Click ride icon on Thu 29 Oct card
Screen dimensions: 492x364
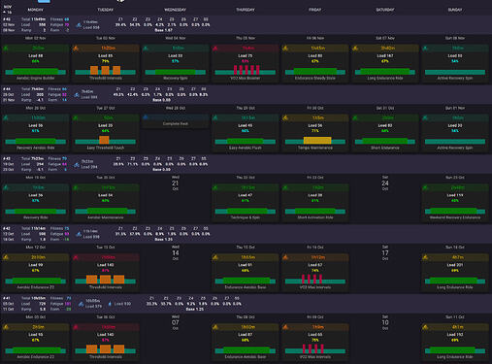tap(215, 118)
